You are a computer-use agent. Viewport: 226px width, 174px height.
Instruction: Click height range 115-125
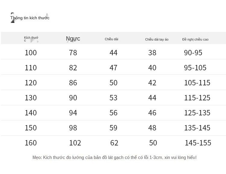tap(197, 98)
